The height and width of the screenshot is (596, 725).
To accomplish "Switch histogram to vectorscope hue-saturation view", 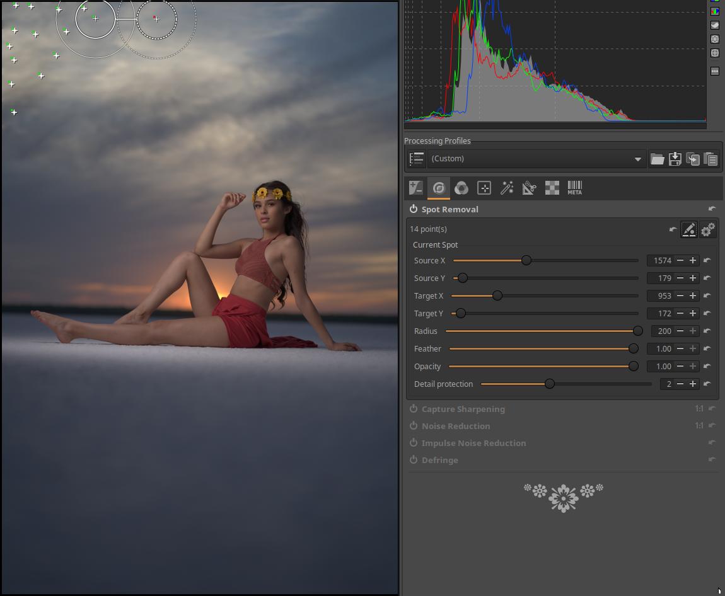I will coord(715,39).
